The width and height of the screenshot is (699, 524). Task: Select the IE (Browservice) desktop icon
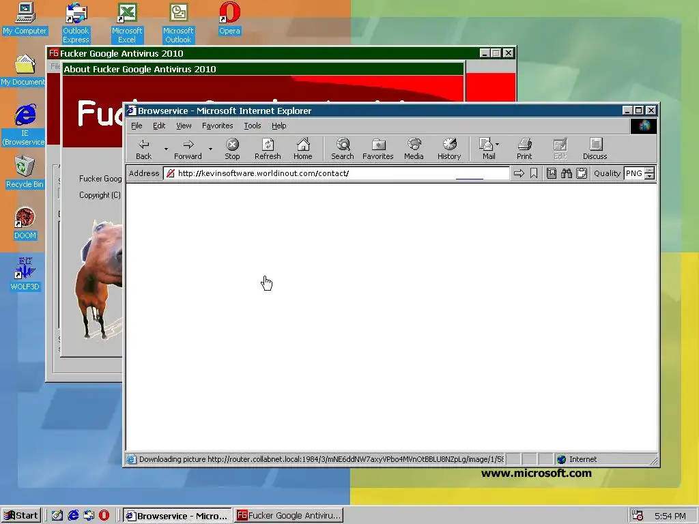tap(25, 126)
